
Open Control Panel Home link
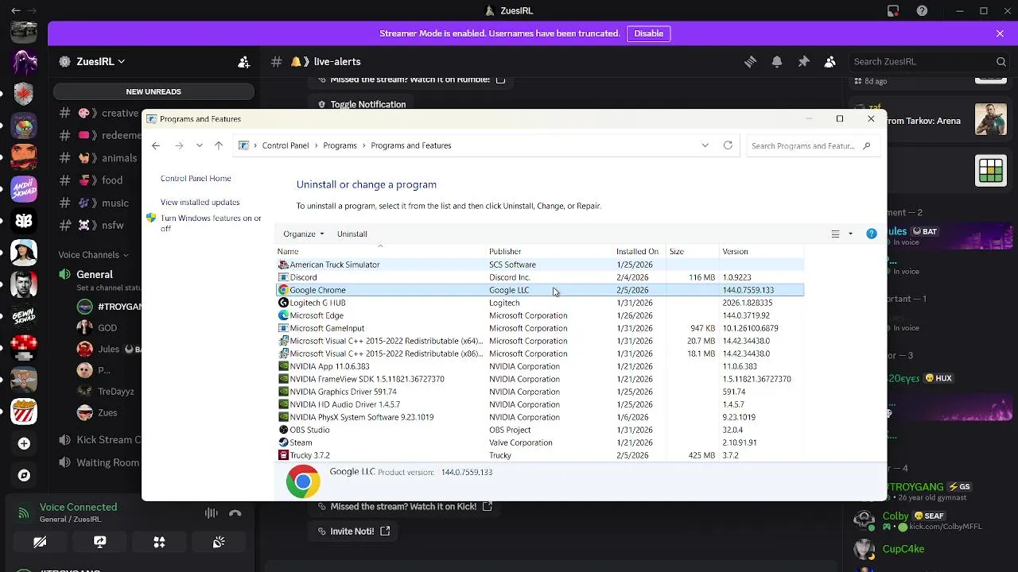tap(196, 179)
